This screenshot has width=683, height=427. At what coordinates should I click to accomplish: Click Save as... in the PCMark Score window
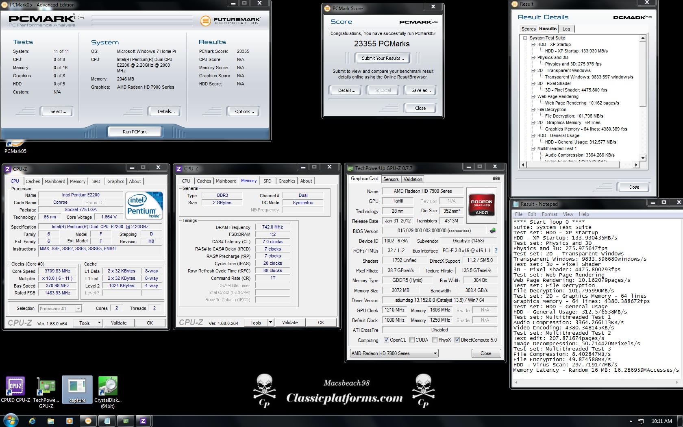(421, 90)
